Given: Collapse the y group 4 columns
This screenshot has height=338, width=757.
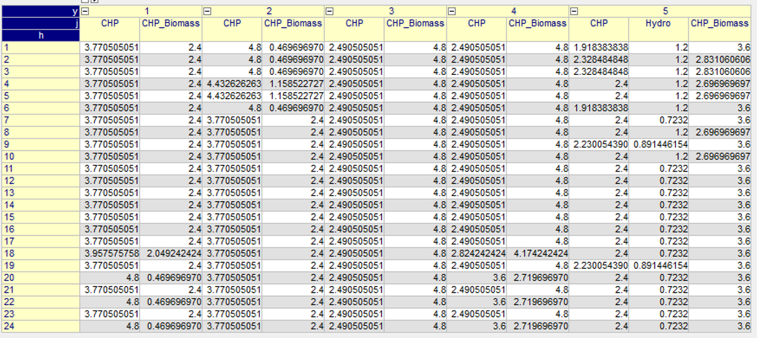Looking at the screenshot, I should tap(451, 12).
